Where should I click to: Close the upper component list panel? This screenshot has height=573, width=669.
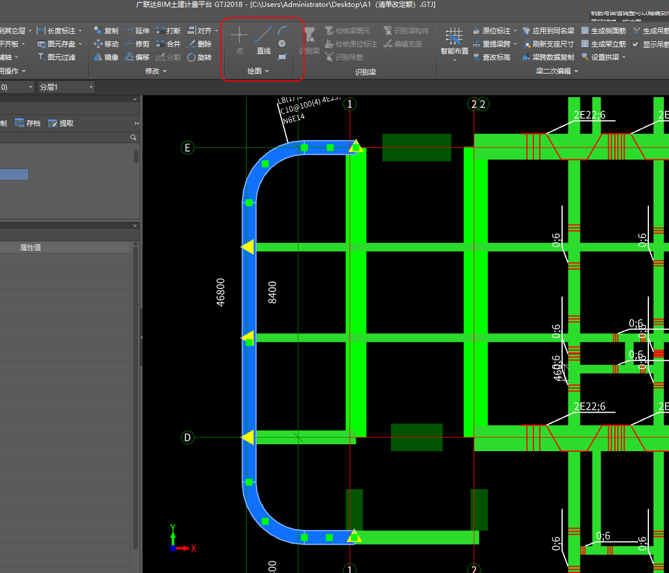coord(135,99)
